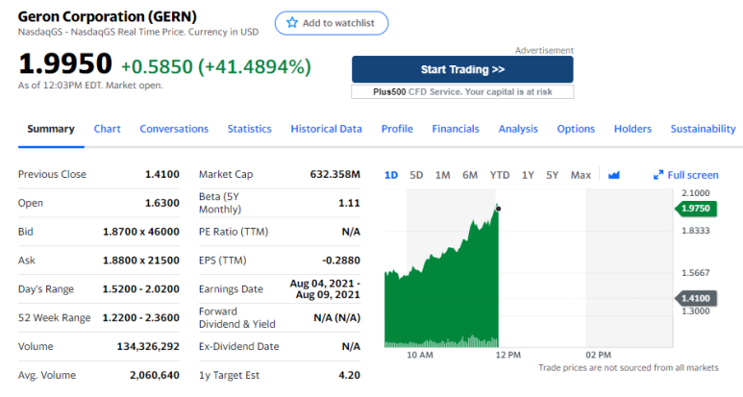View the Profile tab

397,129
